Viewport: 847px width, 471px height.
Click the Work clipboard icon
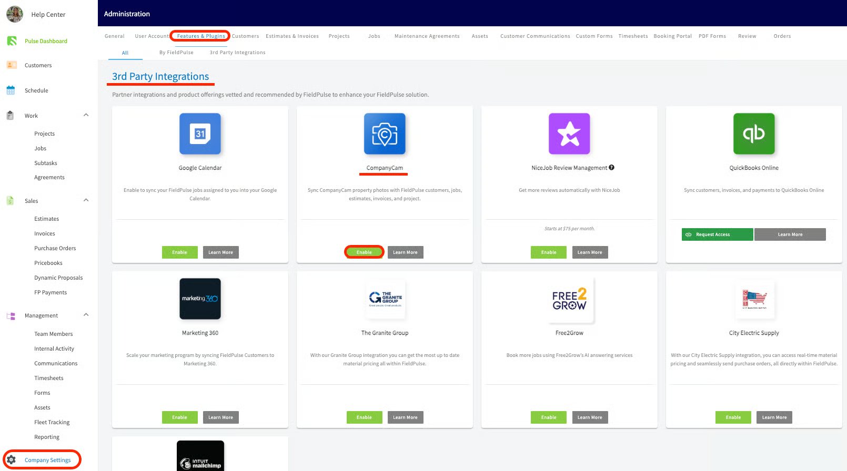10,115
